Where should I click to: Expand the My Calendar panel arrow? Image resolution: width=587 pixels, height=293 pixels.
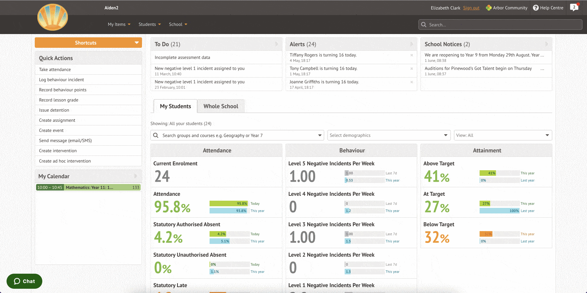(x=135, y=176)
